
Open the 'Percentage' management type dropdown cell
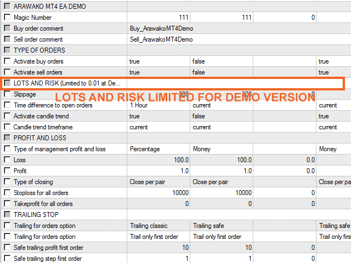tap(158, 149)
